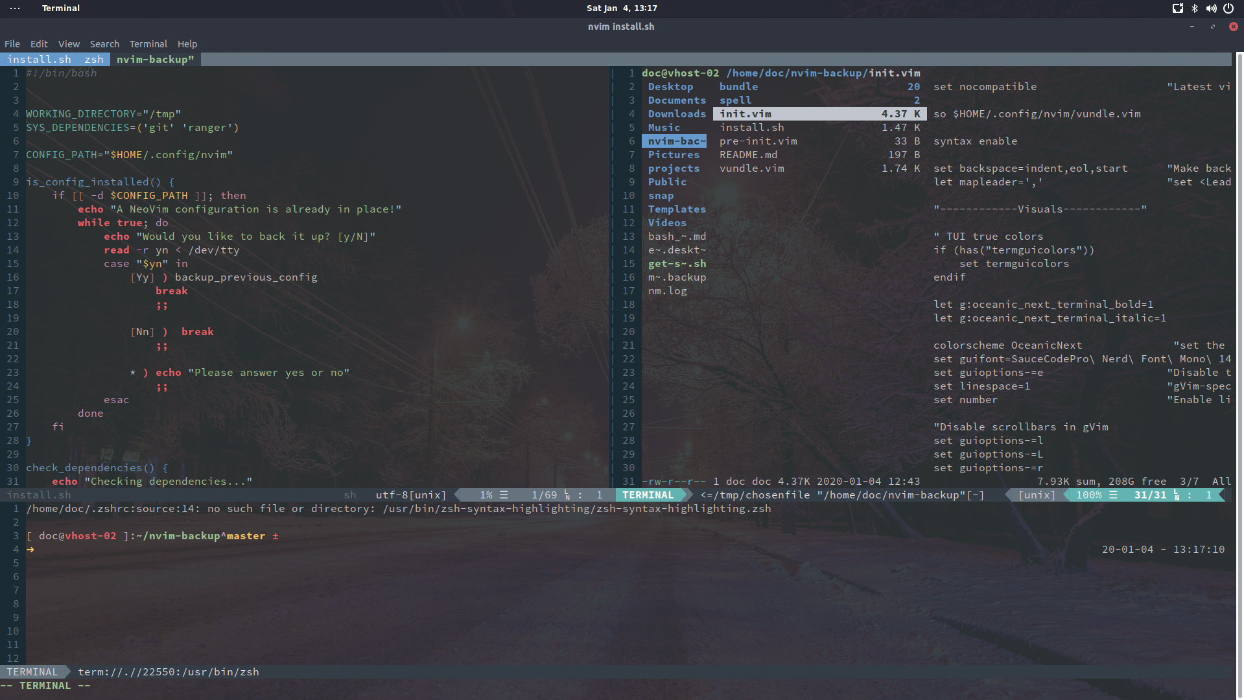Screen dimensions: 1244x700
Task: Select Documents folder in ranger
Action: [677, 100]
